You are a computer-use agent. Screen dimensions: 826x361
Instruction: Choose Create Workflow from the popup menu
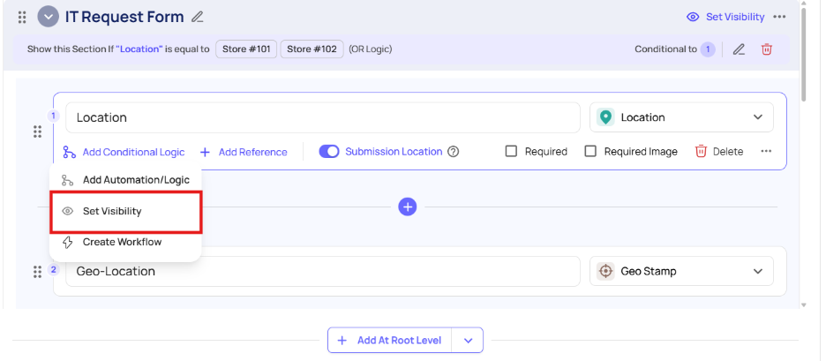[122, 242]
